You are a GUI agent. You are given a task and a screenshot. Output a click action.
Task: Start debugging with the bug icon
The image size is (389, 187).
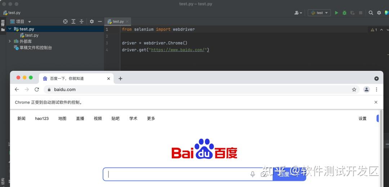pos(344,13)
